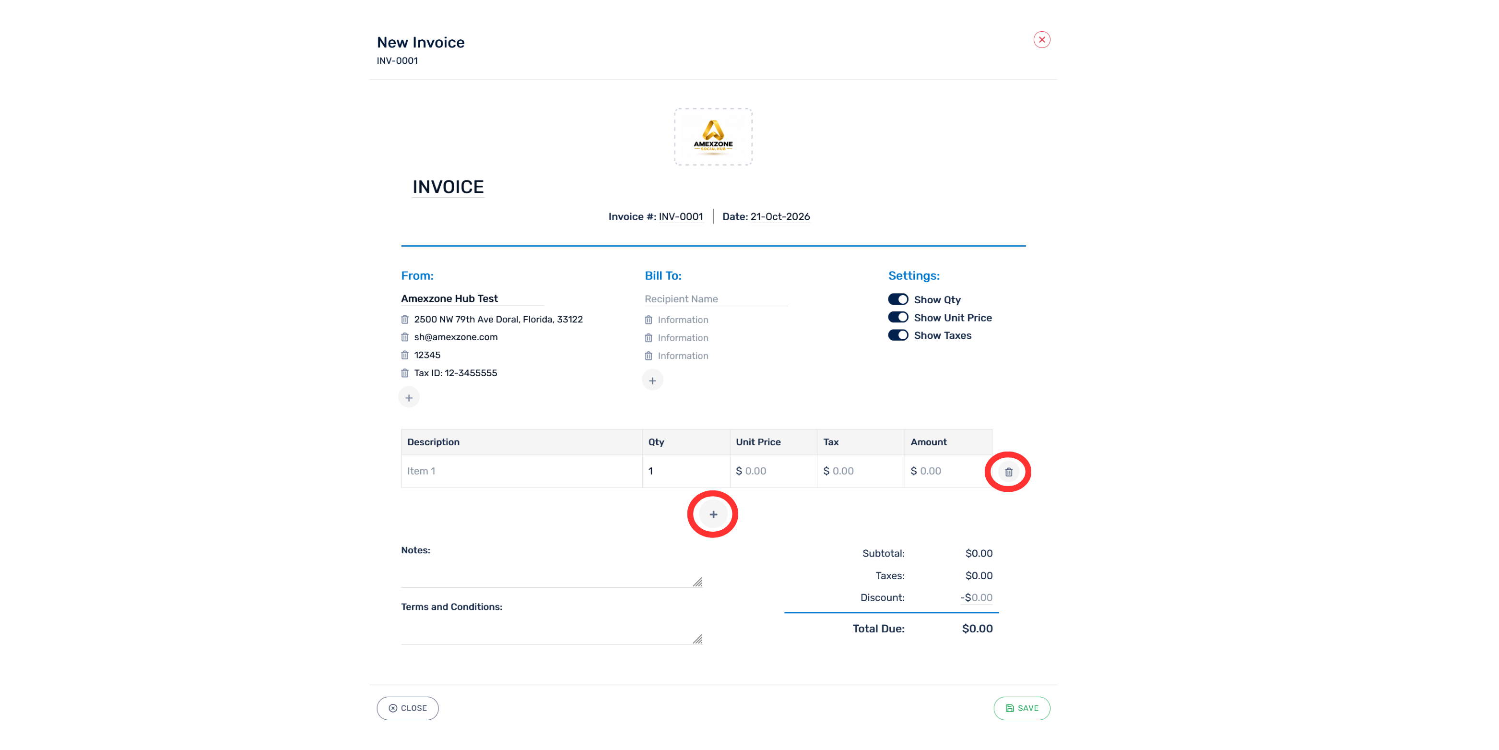1499x750 pixels.
Task: Click the first Information placeholder under Bill To
Action: [x=683, y=320]
